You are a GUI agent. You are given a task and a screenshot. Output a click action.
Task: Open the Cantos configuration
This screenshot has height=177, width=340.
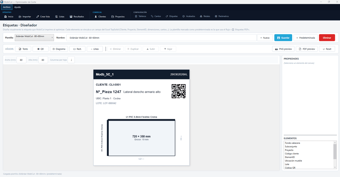coord(156,16)
